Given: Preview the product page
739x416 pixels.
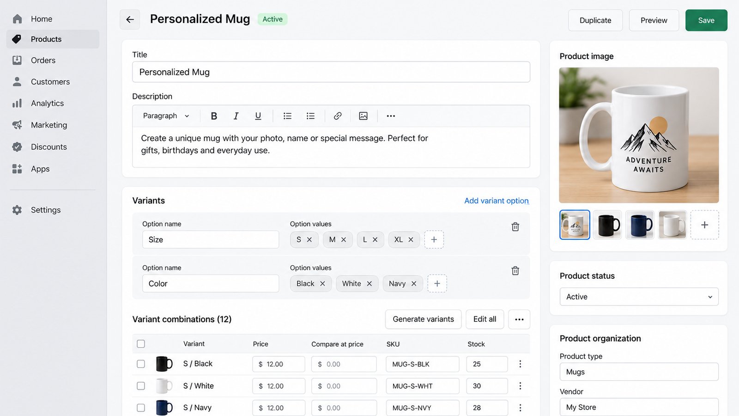Looking at the screenshot, I should tap(654, 20).
